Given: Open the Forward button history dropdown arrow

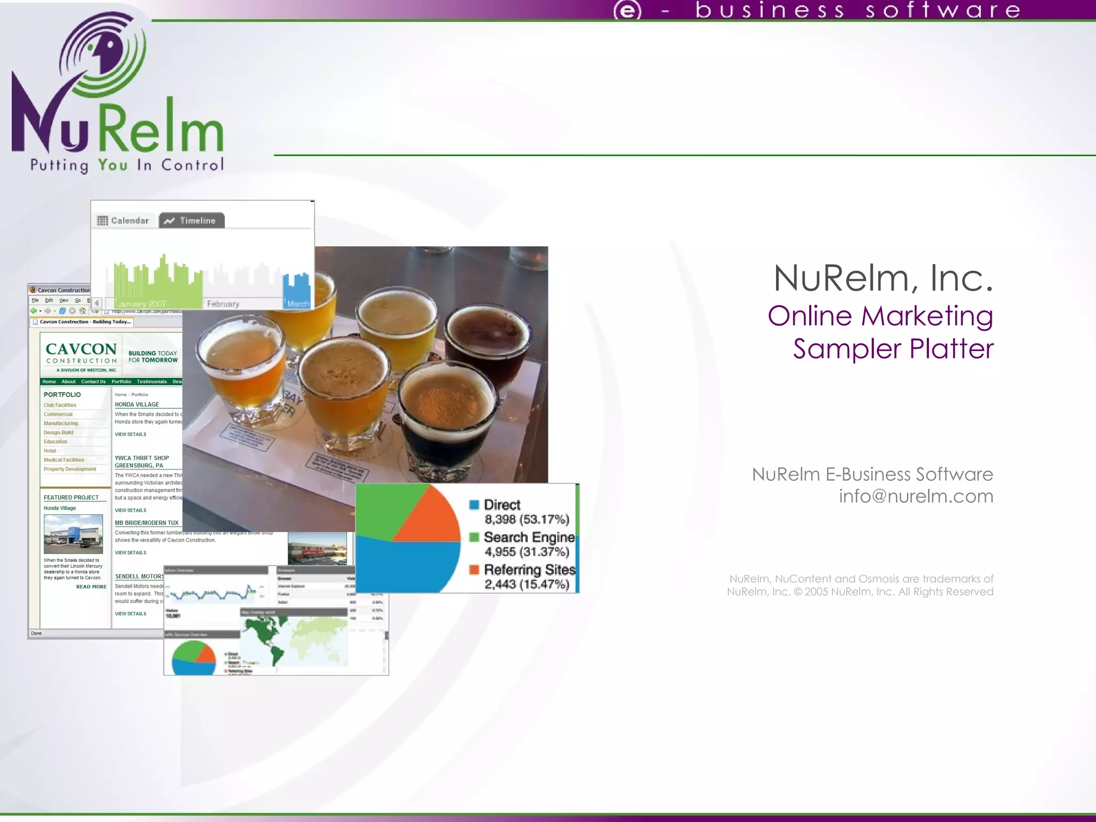Looking at the screenshot, I should pos(55,311).
